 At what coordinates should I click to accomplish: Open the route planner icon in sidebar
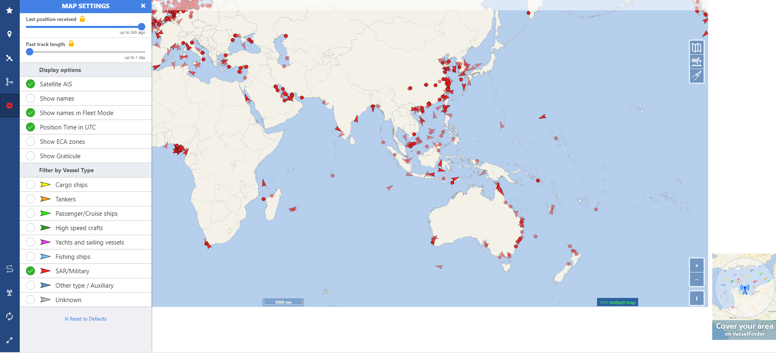click(x=9, y=269)
